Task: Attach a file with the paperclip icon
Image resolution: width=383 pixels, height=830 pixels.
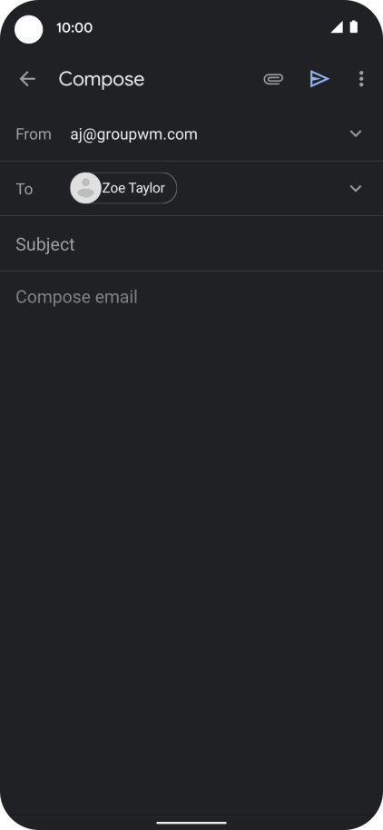Action: coord(273,79)
